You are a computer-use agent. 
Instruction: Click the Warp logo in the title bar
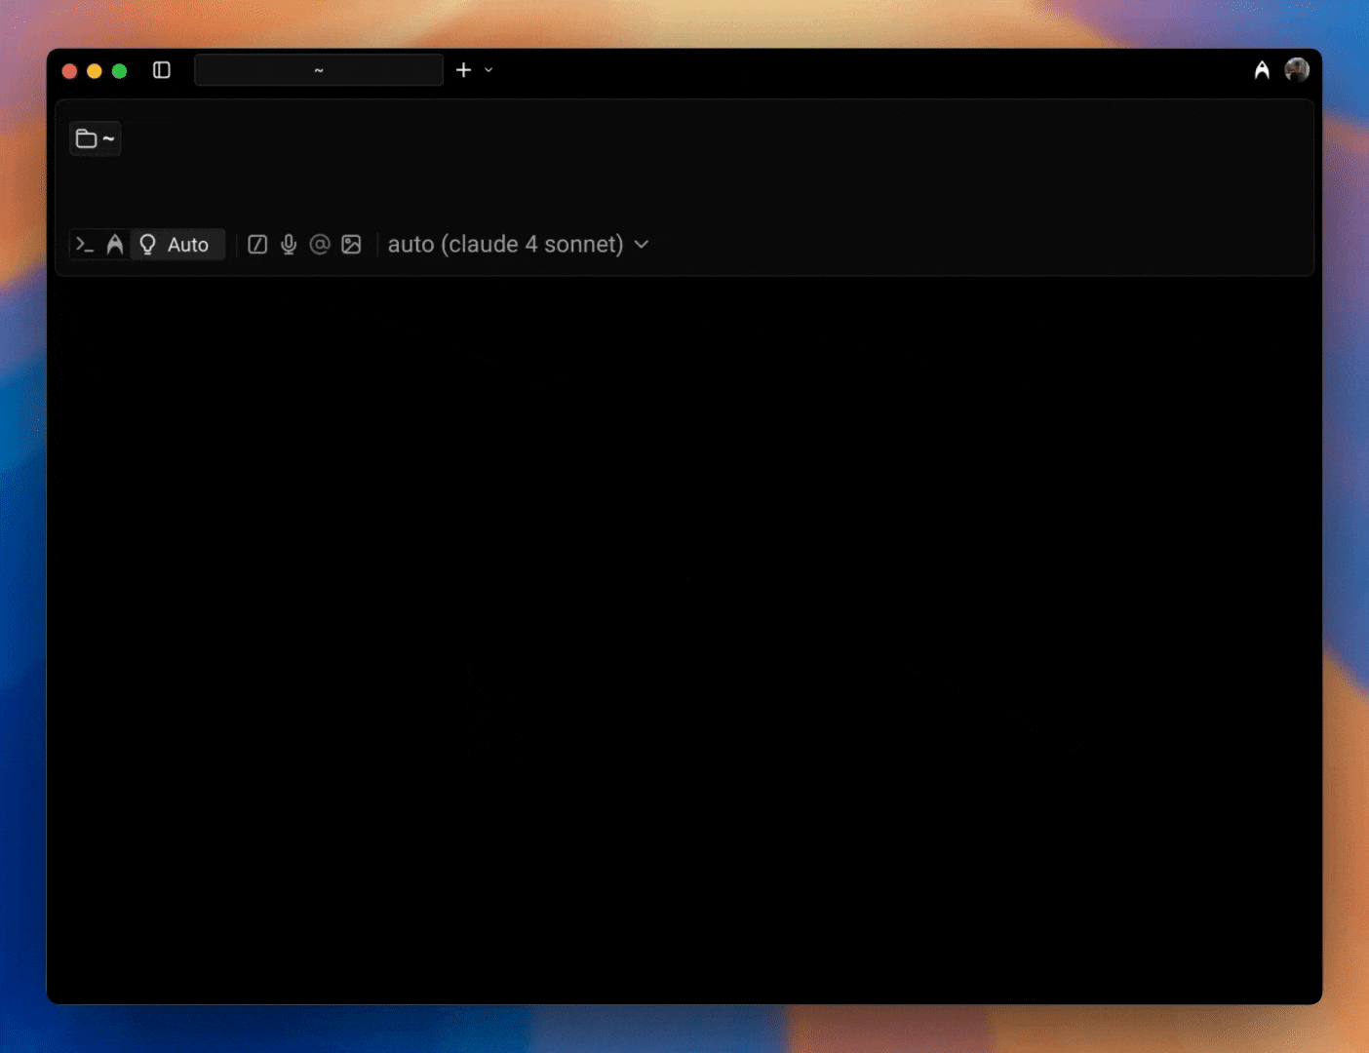(x=1262, y=69)
